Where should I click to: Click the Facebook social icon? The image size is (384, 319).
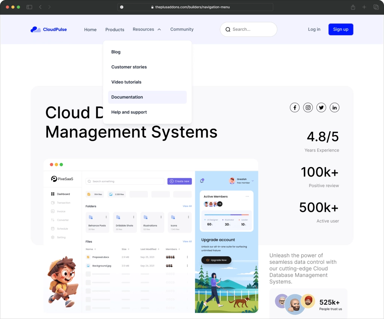[x=295, y=108]
